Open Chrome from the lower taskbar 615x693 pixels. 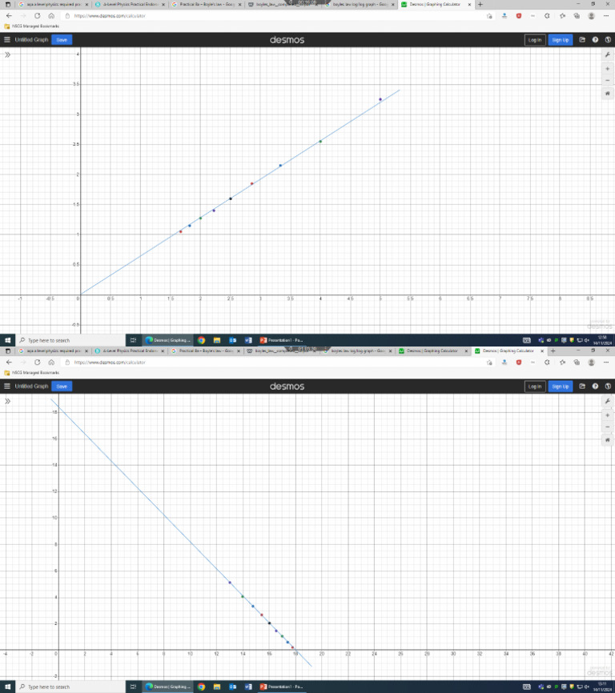click(x=202, y=687)
